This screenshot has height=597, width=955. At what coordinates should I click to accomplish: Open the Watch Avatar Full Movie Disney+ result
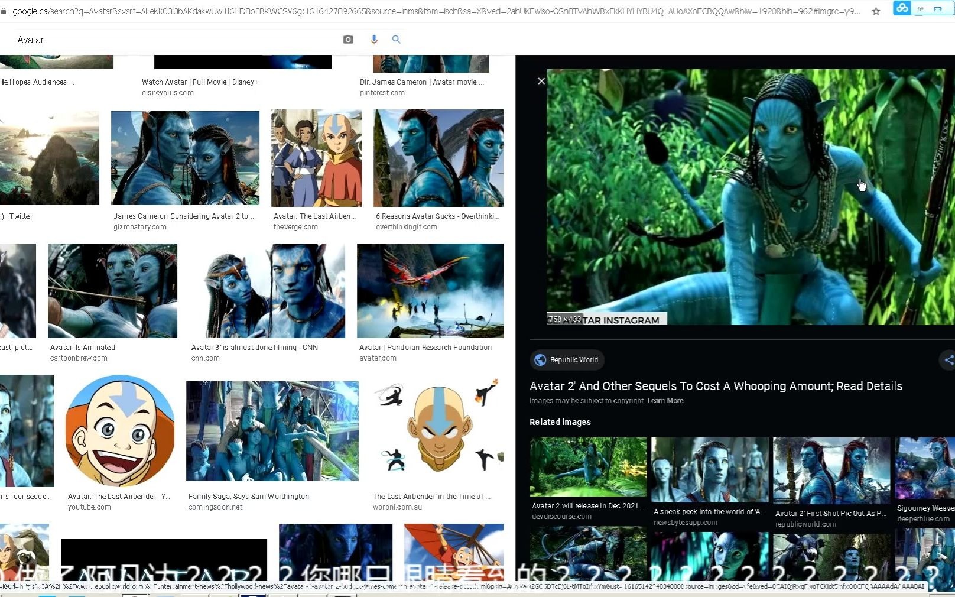point(200,82)
